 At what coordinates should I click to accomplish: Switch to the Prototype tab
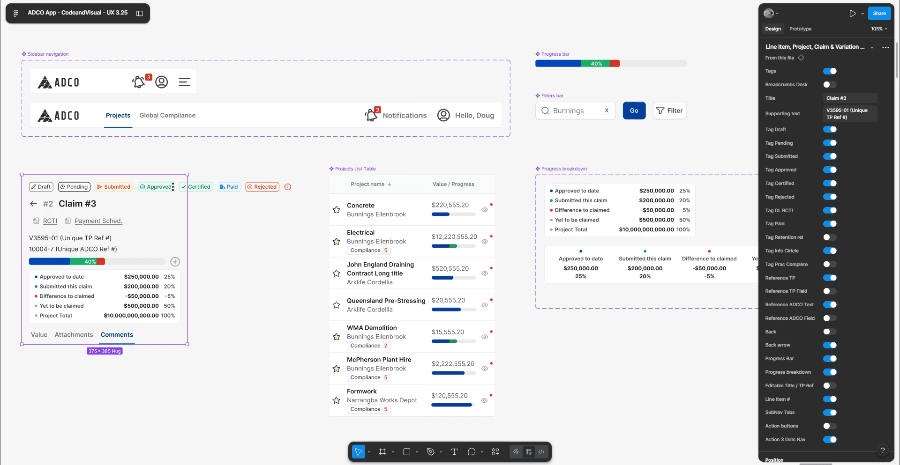tap(800, 29)
